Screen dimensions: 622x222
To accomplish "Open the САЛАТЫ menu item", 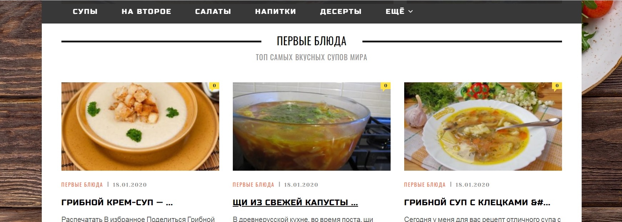I will tap(213, 11).
